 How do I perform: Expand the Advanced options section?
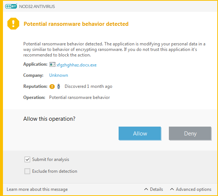click(191, 189)
